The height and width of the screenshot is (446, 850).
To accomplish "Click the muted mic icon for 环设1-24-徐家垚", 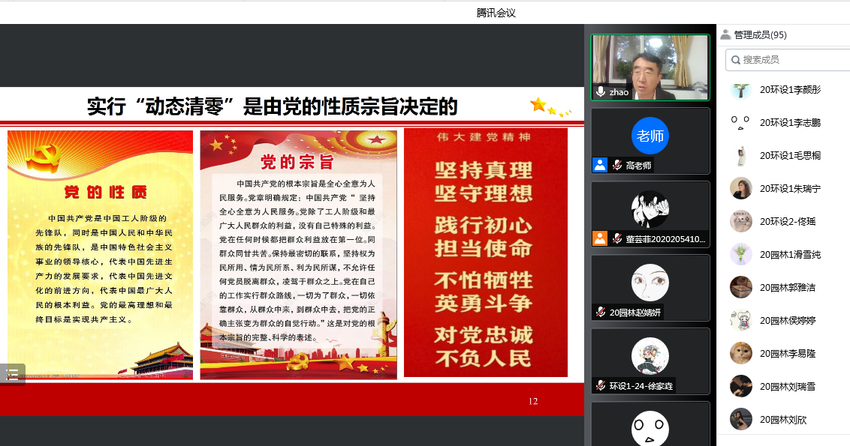I will pyautogui.click(x=601, y=385).
